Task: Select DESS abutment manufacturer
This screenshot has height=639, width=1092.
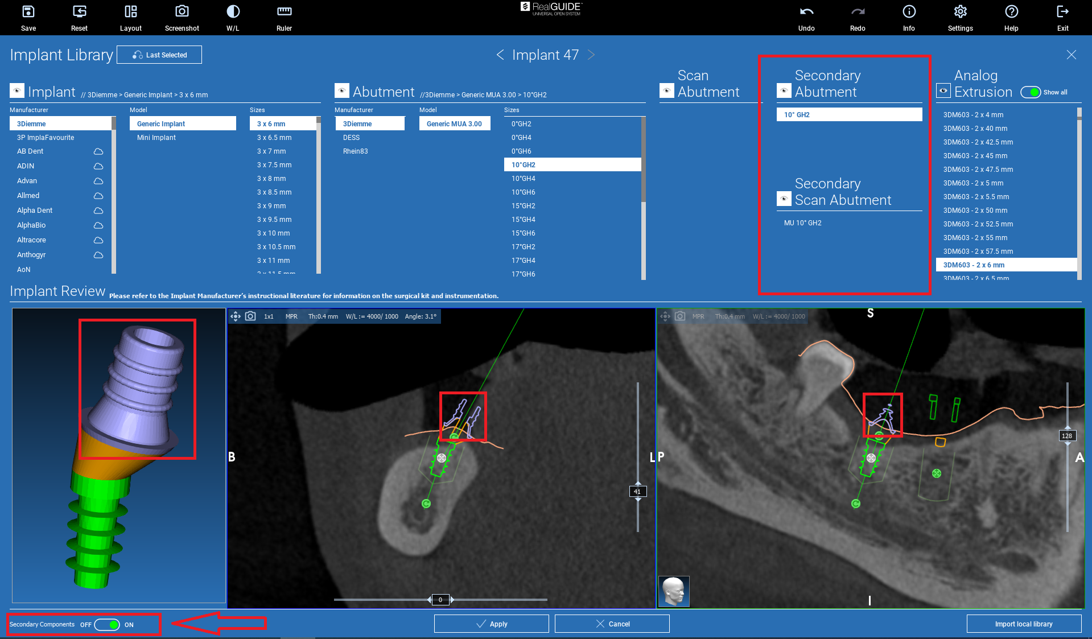Action: click(x=351, y=138)
